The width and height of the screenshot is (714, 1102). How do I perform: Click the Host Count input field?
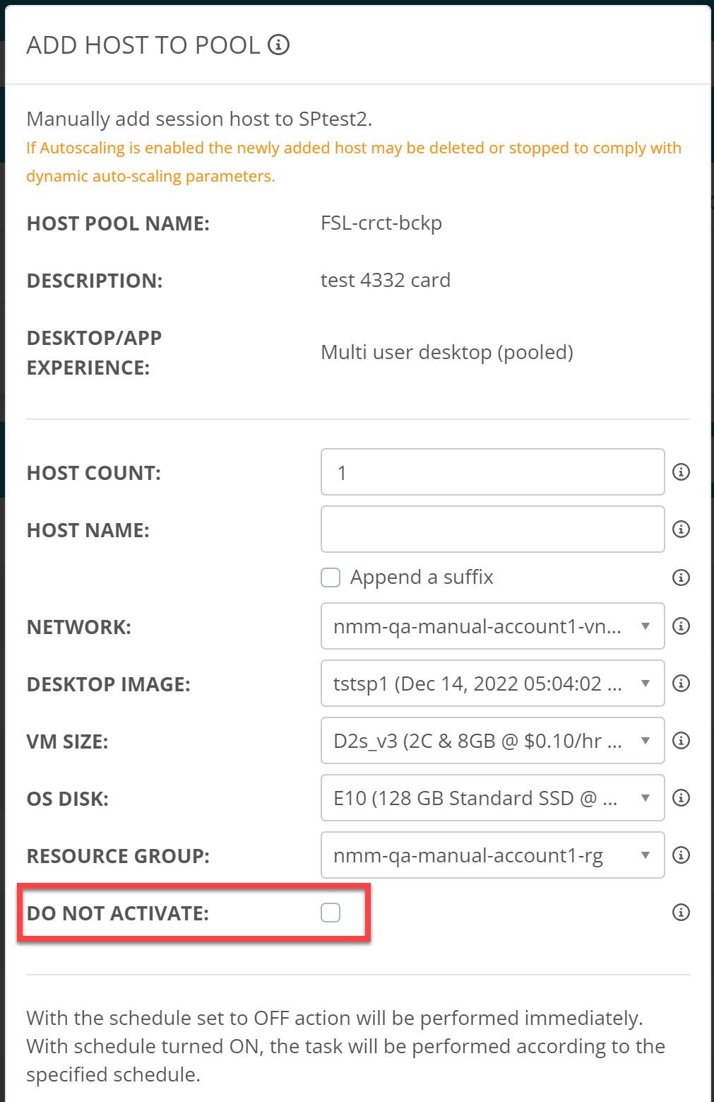492,472
